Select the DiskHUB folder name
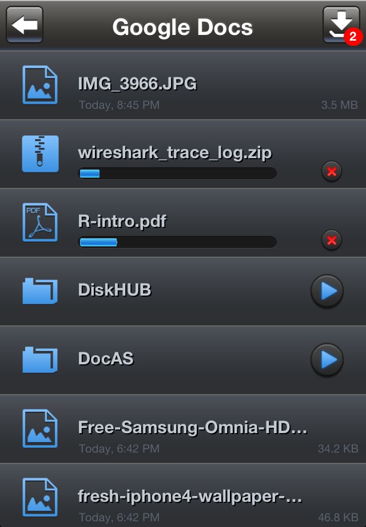The width and height of the screenshot is (366, 527). [115, 290]
